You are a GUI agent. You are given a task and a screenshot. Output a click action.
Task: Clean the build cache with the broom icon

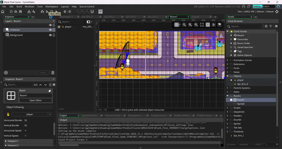click(56, 12)
